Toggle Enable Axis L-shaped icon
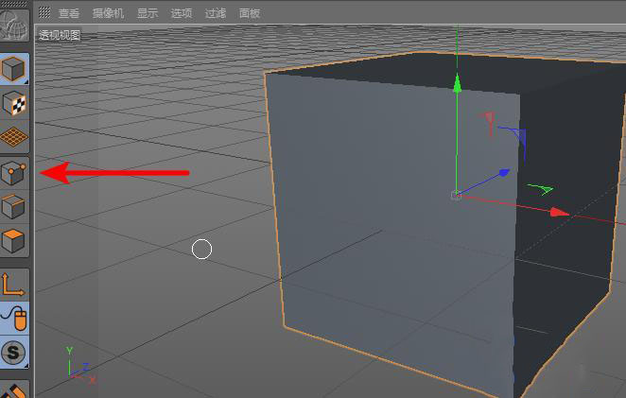 tap(14, 285)
